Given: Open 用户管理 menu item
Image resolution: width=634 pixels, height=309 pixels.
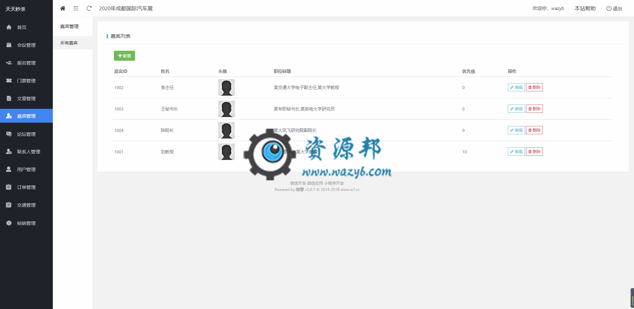Looking at the screenshot, I should [x=26, y=170].
